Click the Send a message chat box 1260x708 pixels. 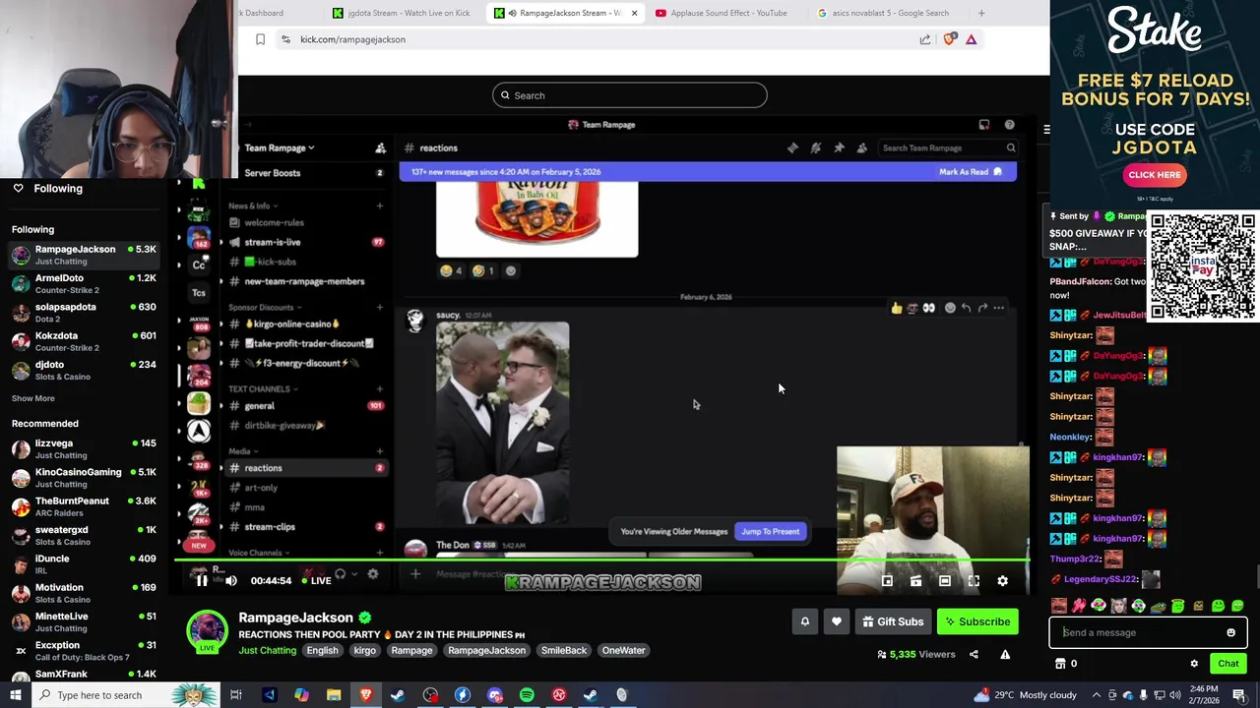point(1140,632)
